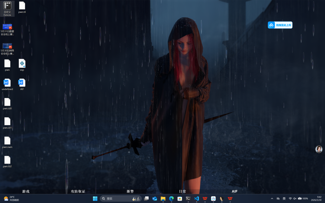Image resolution: width=325 pixels, height=203 pixels.
Task: Open the AIF fence tab
Action: tap(235, 191)
